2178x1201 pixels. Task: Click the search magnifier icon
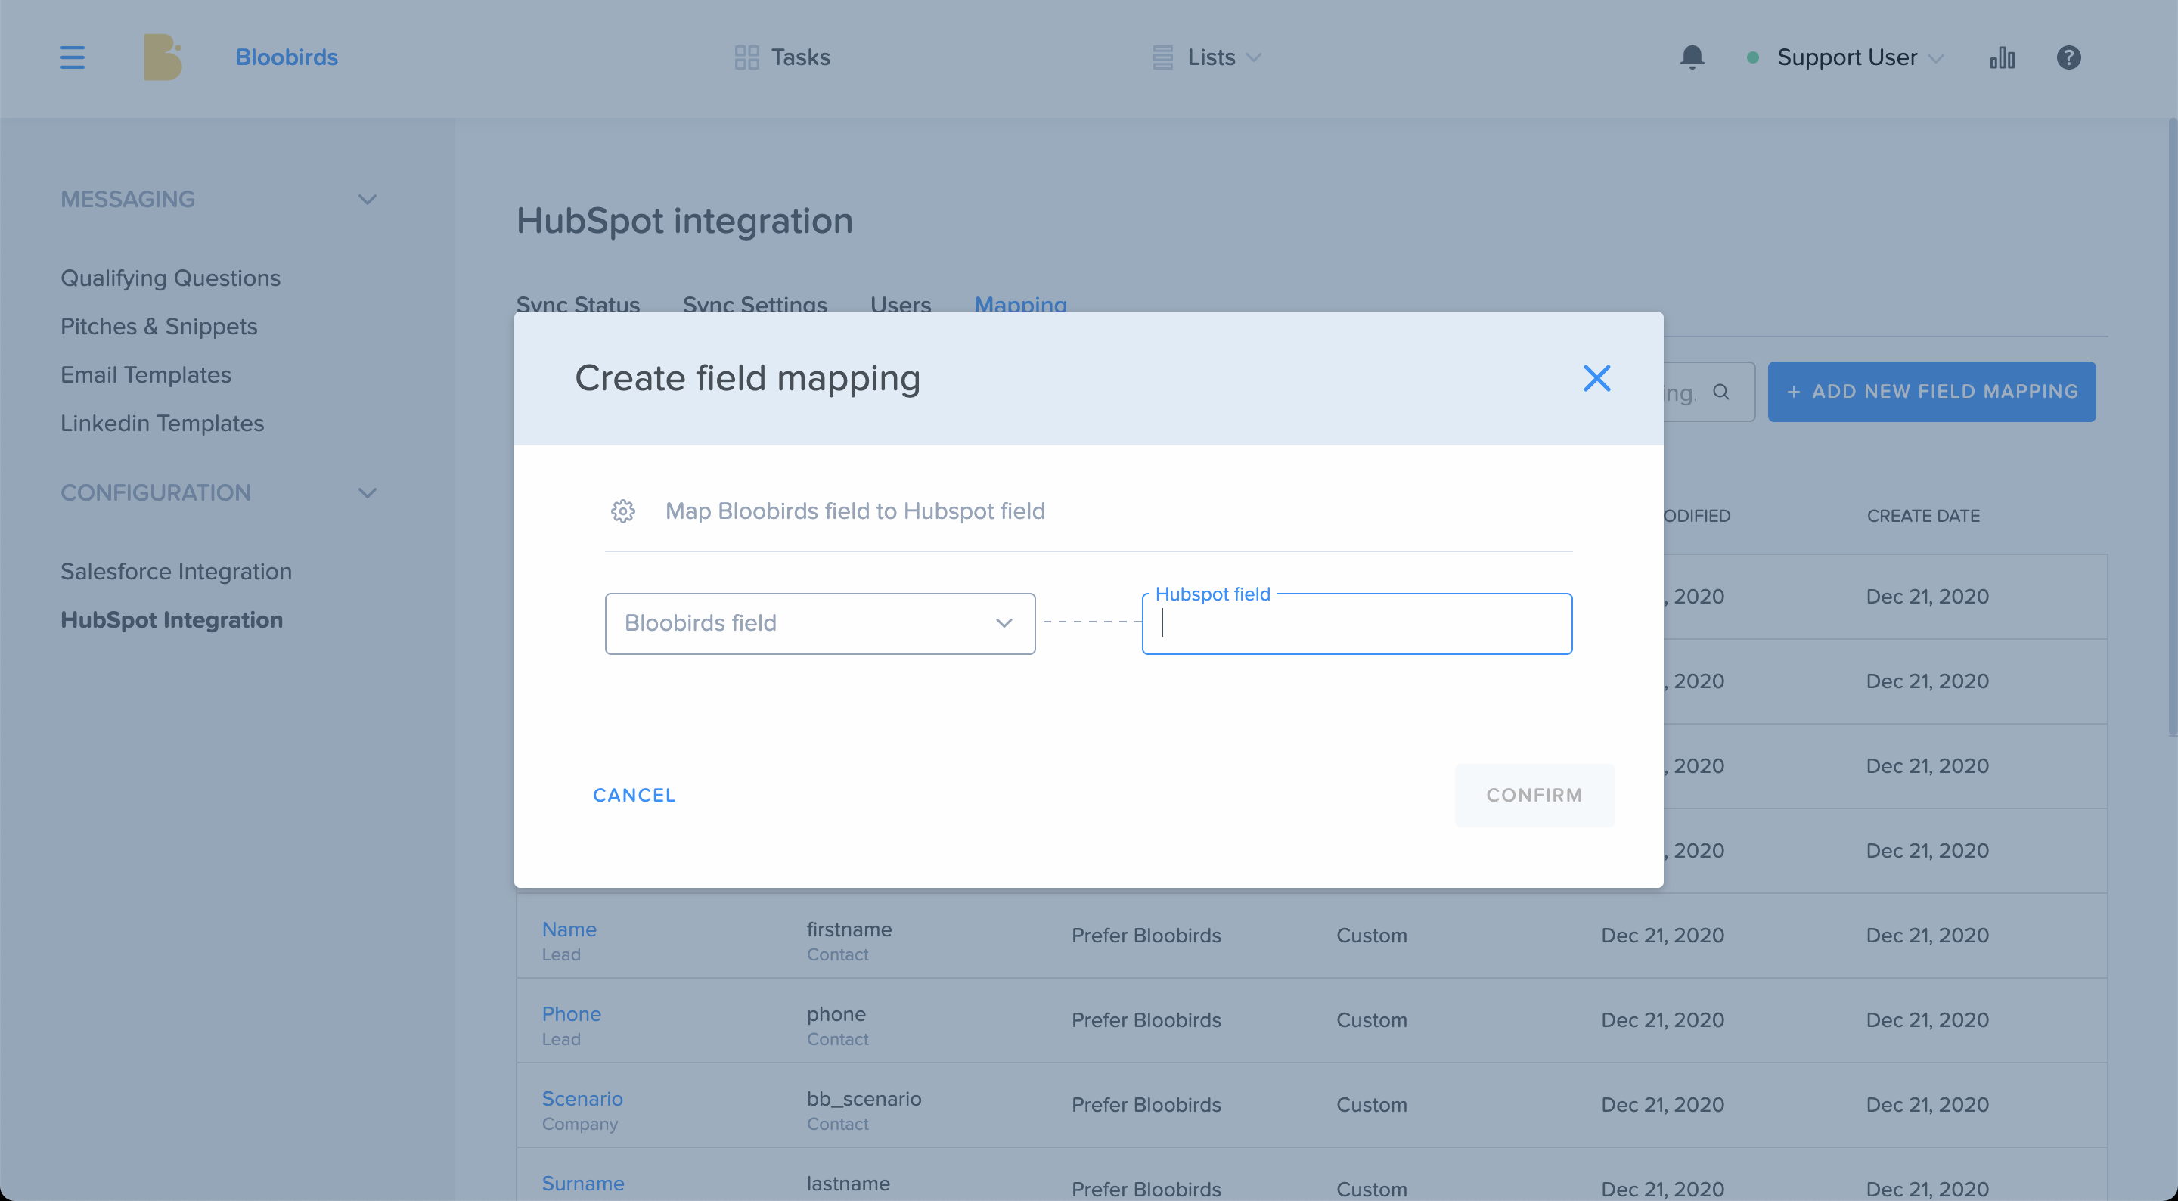click(x=1720, y=392)
